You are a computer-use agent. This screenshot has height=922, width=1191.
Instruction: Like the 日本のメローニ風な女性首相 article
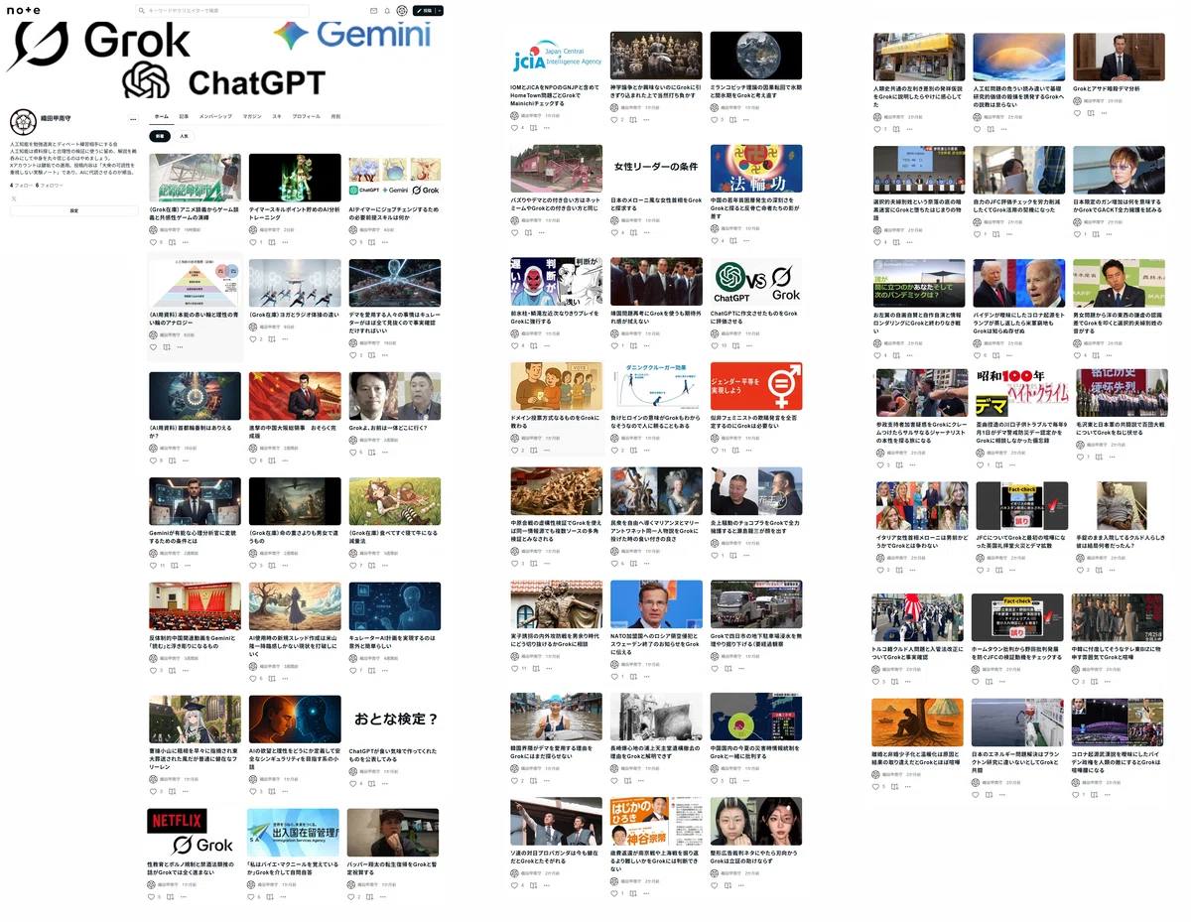coord(614,233)
